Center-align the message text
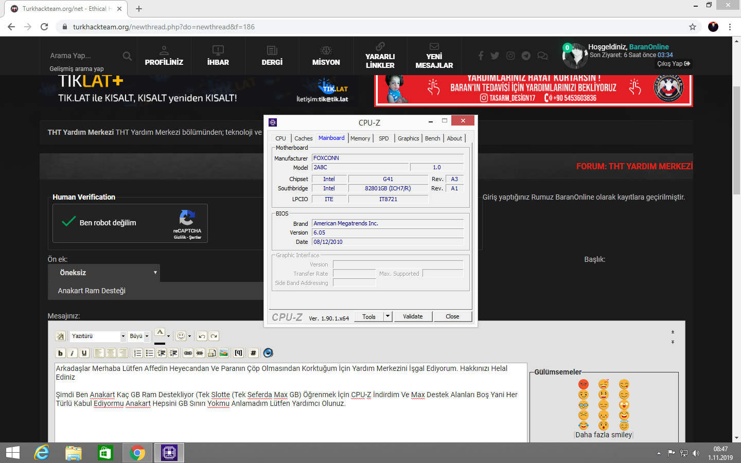The image size is (741, 463). point(111,353)
